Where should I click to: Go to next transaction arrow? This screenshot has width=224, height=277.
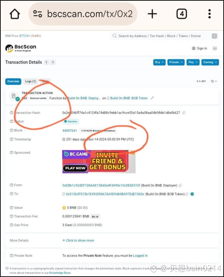coord(53,62)
